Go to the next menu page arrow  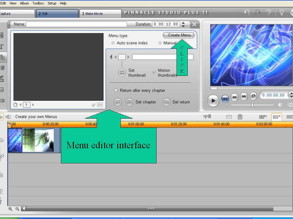click(33, 105)
